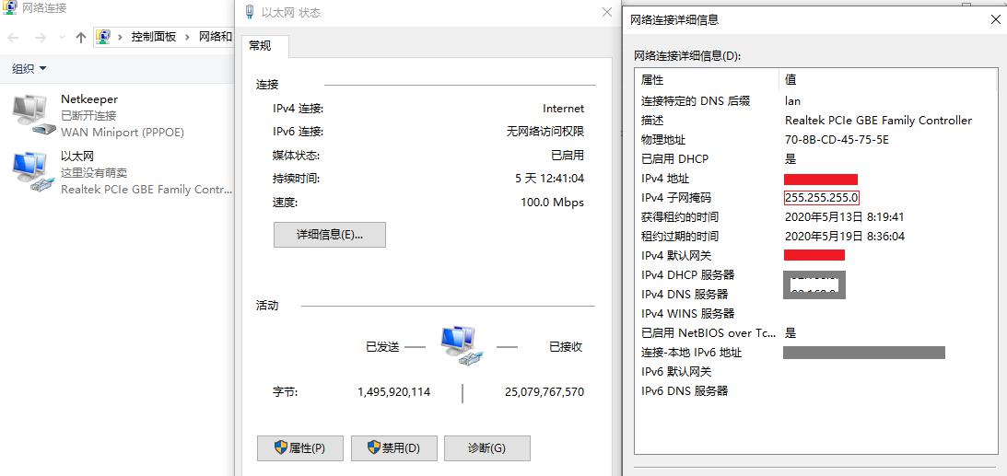Click the 这里没有萌卖 network name text
The height and width of the screenshot is (476, 1007).
click(94, 172)
